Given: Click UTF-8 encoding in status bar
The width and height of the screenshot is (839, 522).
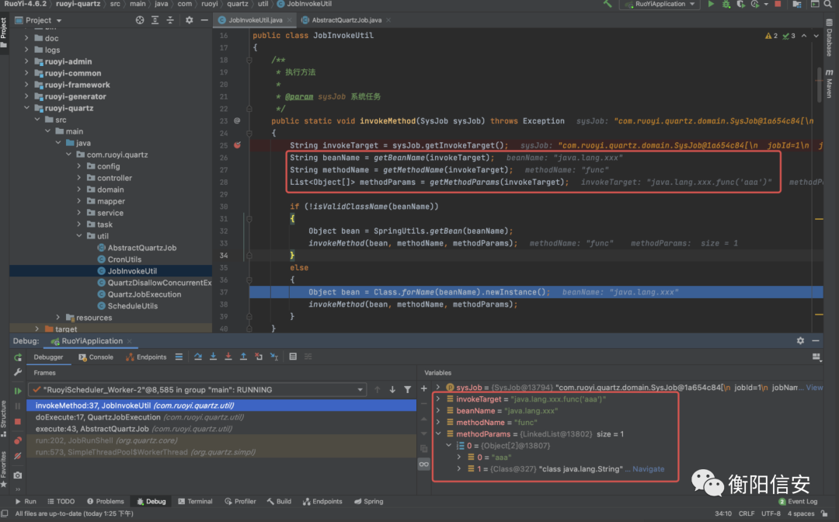Looking at the screenshot, I should tap(771, 513).
